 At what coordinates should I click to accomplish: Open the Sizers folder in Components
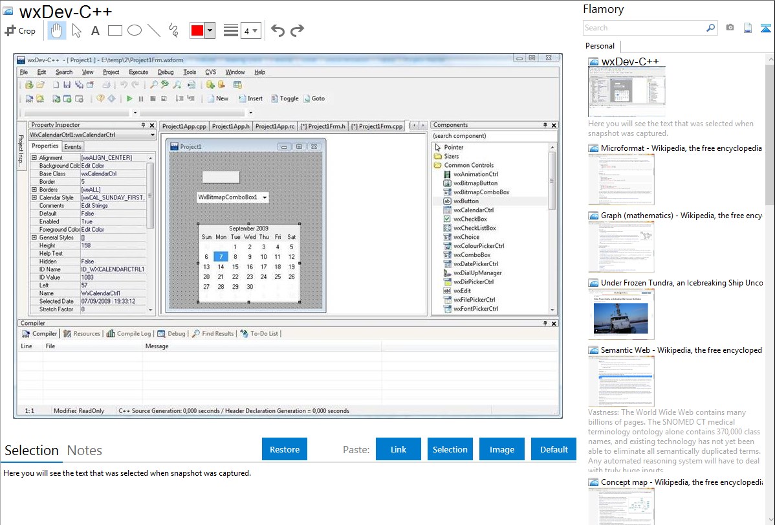click(x=452, y=157)
